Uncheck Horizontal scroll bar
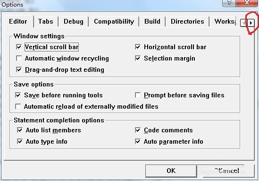Image resolution: width=259 pixels, height=181 pixels. pos(138,47)
